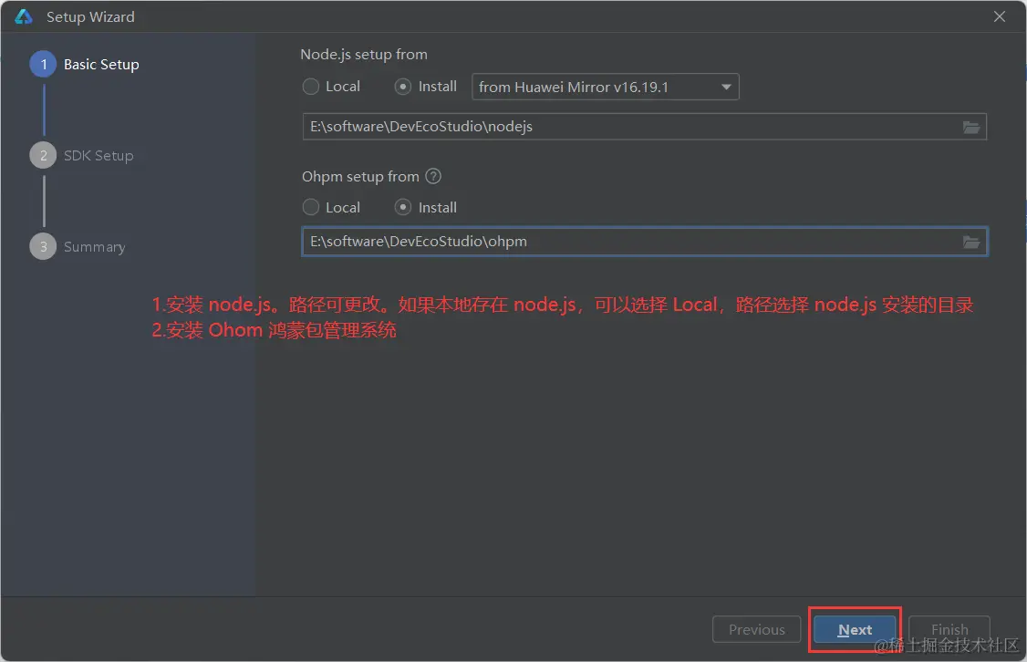Go to step 3 Summary

[x=78, y=247]
